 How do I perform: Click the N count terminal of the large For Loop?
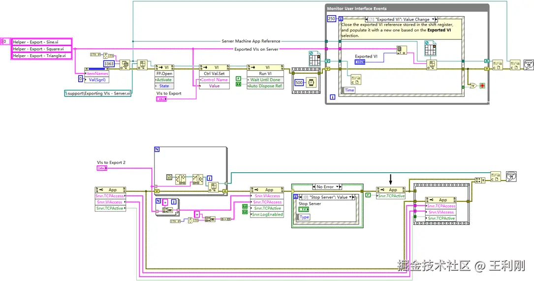point(157,149)
